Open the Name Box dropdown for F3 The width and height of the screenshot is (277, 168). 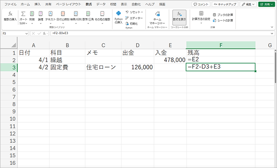pyautogui.click(x=26, y=34)
